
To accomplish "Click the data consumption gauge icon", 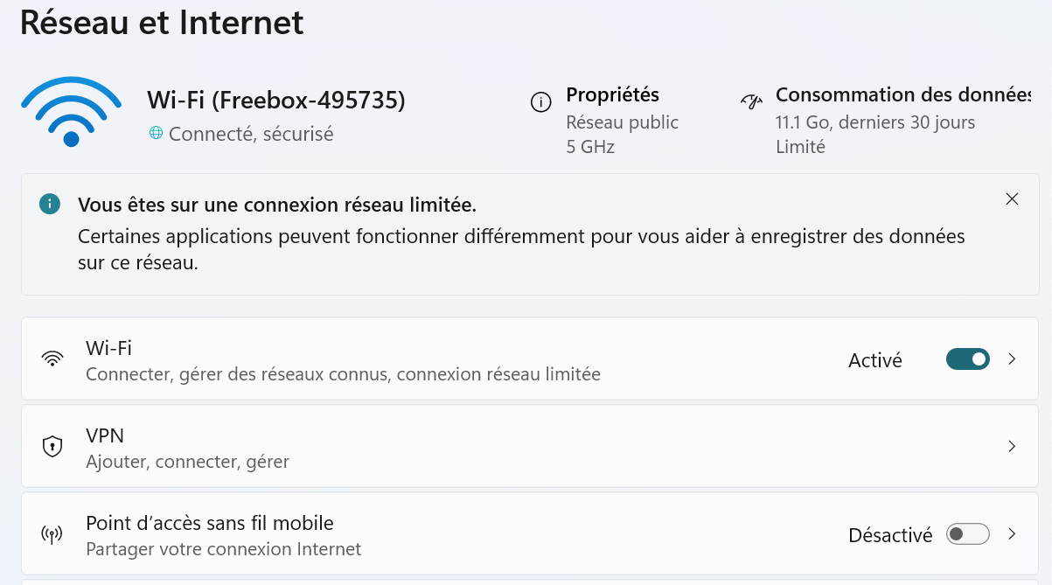I will pyautogui.click(x=751, y=102).
